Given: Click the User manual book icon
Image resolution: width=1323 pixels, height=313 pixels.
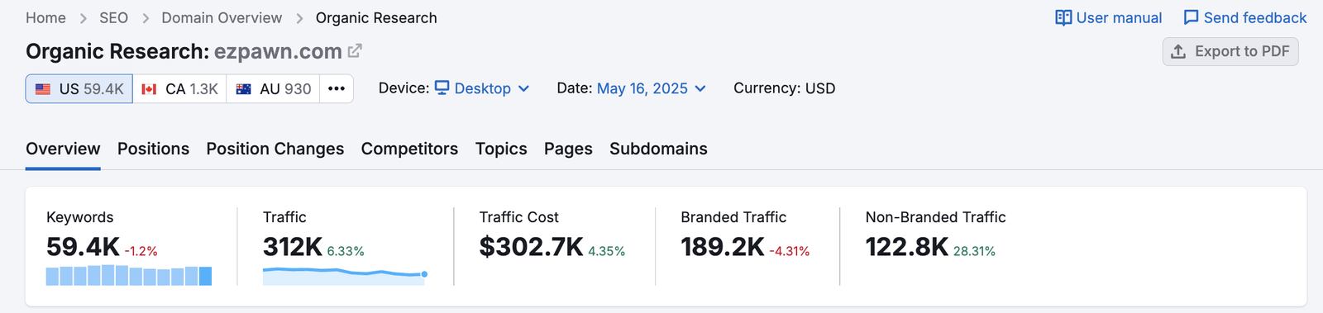Looking at the screenshot, I should (x=1063, y=18).
